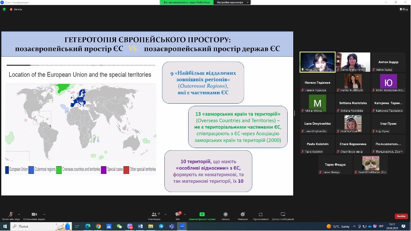
Task: Click the handle between slide and gallery
Action: (294, 113)
